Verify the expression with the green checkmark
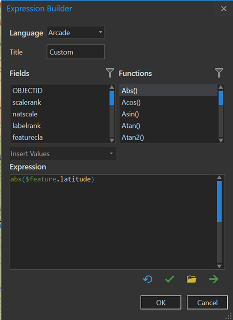This screenshot has height=320, width=233. [x=170, y=279]
